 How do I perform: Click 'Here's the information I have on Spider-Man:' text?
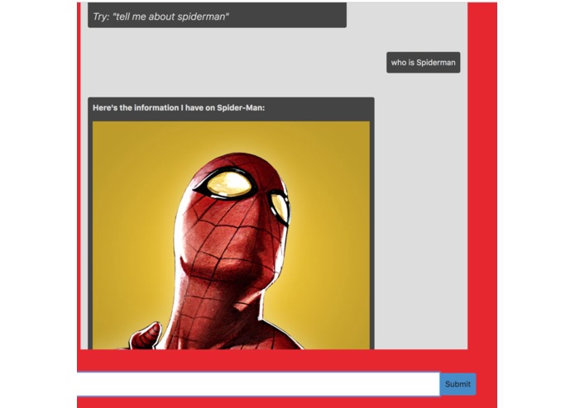tap(179, 108)
